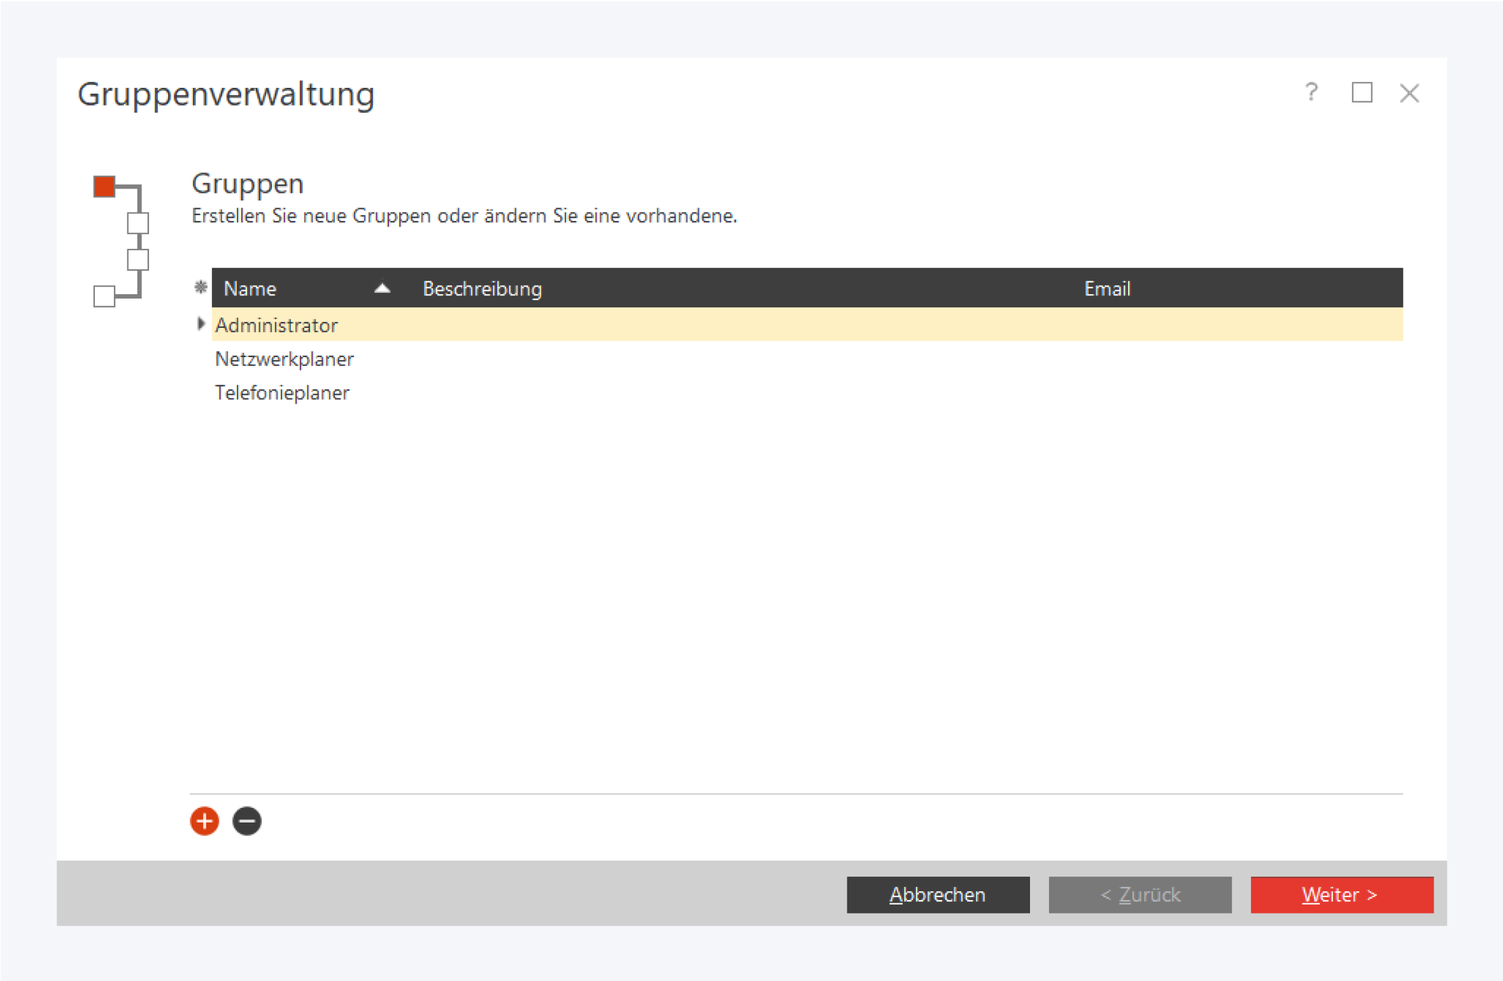Click the black remove group minus icon
This screenshot has height=981, width=1503.
coord(247,821)
